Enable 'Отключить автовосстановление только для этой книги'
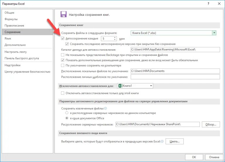225x162 pixels. pos(63,93)
